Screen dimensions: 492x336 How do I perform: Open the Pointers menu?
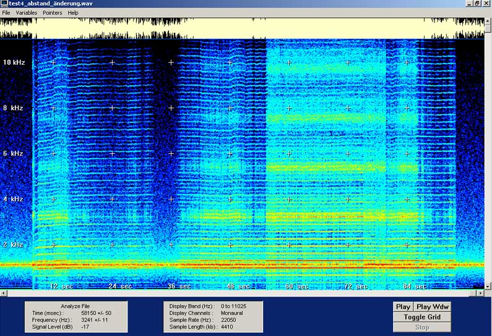pos(53,12)
